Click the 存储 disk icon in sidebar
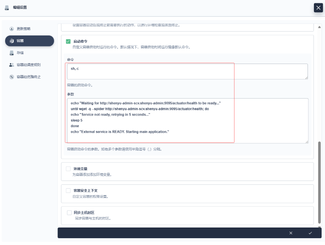The height and width of the screenshot is (245, 325). tap(12, 53)
